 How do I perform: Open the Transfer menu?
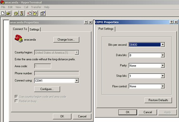(36, 7)
